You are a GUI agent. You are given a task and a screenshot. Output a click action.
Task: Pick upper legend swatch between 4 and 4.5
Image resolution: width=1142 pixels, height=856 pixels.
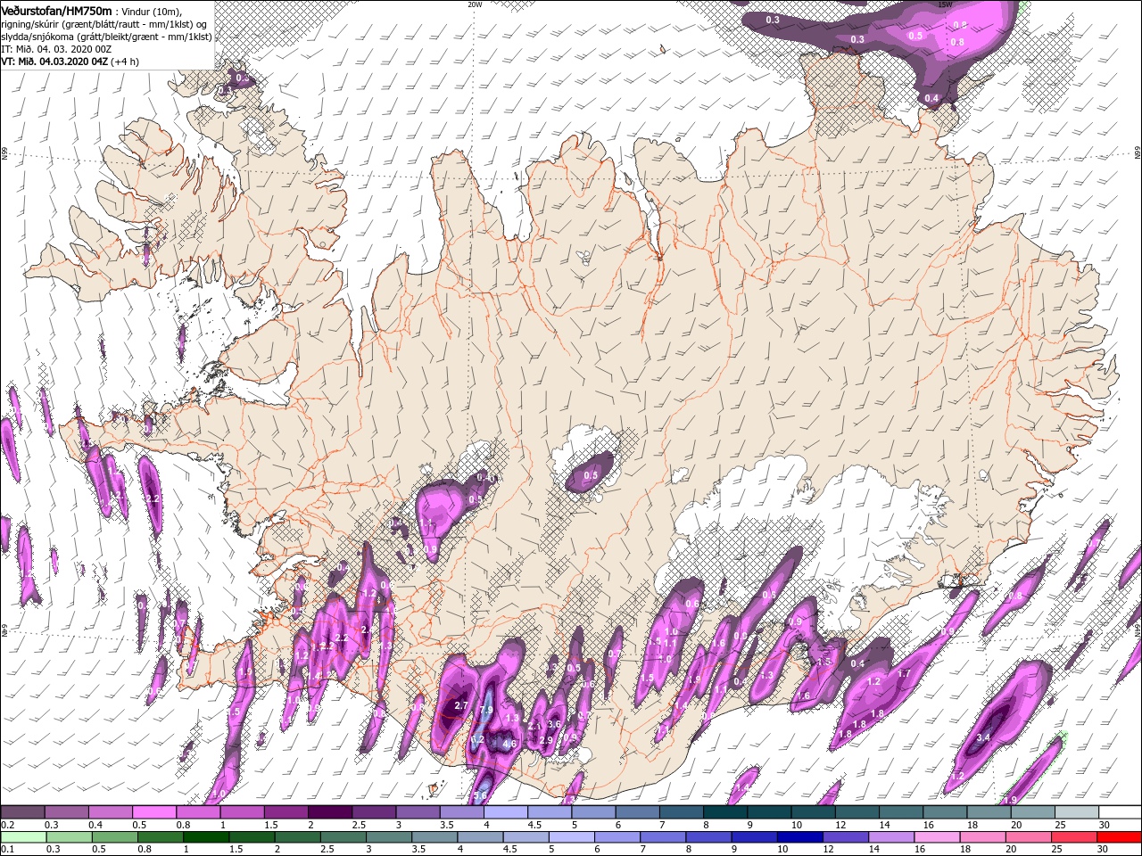tap(505, 811)
